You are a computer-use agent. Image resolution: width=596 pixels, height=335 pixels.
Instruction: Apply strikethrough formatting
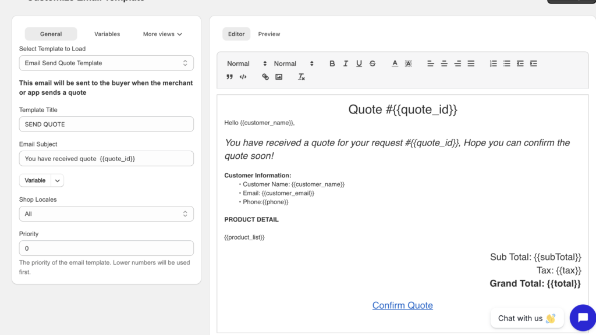(x=372, y=63)
